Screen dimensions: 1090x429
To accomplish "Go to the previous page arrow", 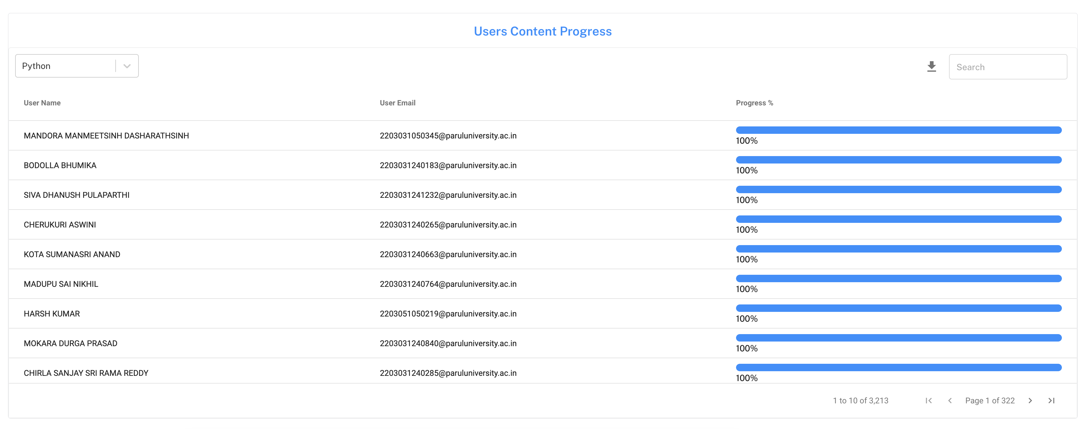I will [x=950, y=400].
